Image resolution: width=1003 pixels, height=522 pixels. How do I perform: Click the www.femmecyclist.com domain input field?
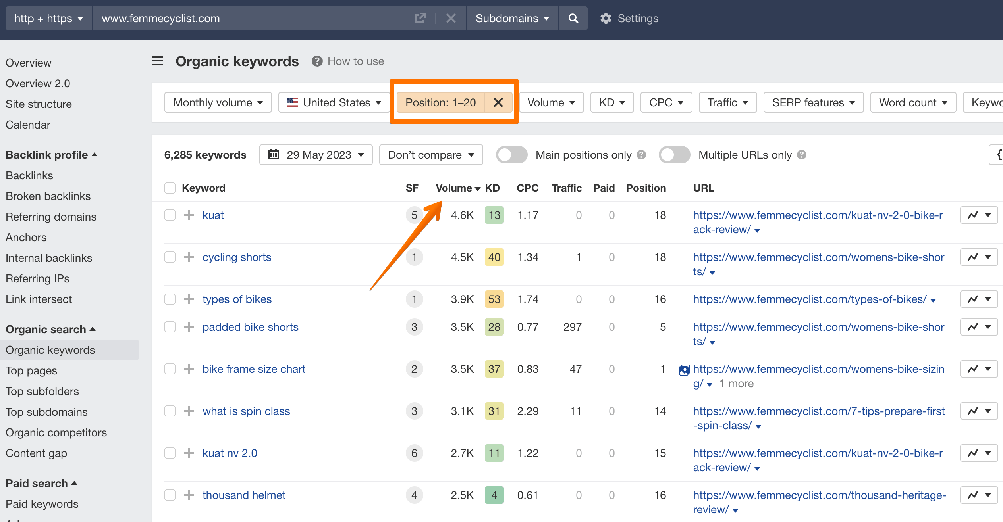[x=160, y=18]
